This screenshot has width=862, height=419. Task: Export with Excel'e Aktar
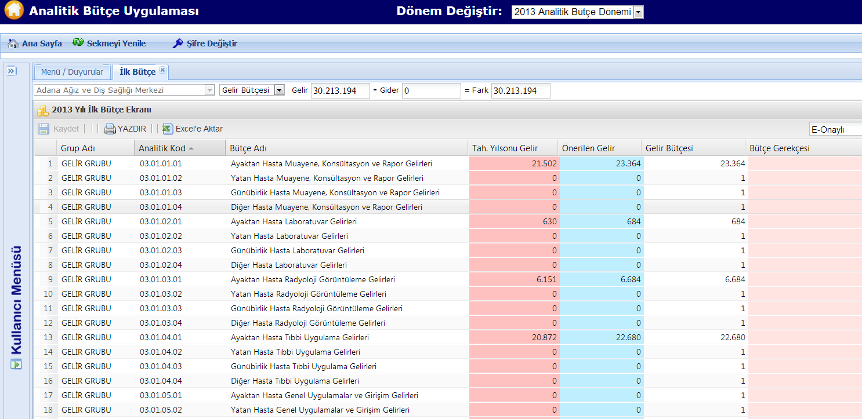(x=193, y=129)
